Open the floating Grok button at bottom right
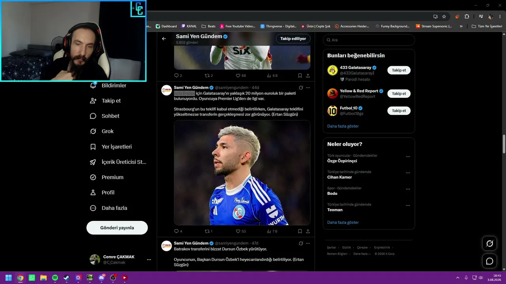 pos(489,244)
